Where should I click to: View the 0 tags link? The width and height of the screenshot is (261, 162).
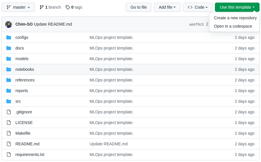pos(74,7)
